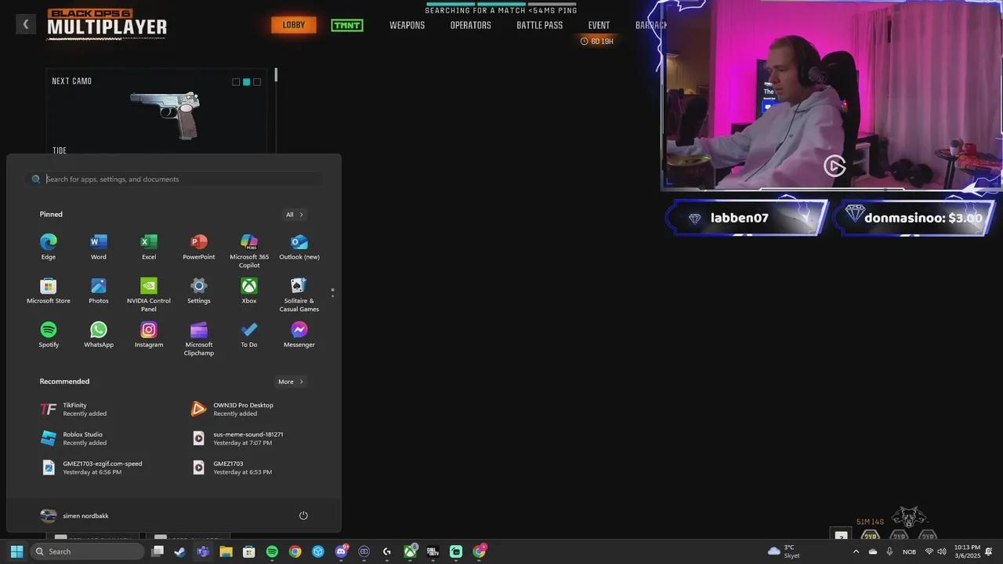Image resolution: width=1003 pixels, height=564 pixels.
Task: Open Instagram from pinned apps
Action: click(149, 334)
